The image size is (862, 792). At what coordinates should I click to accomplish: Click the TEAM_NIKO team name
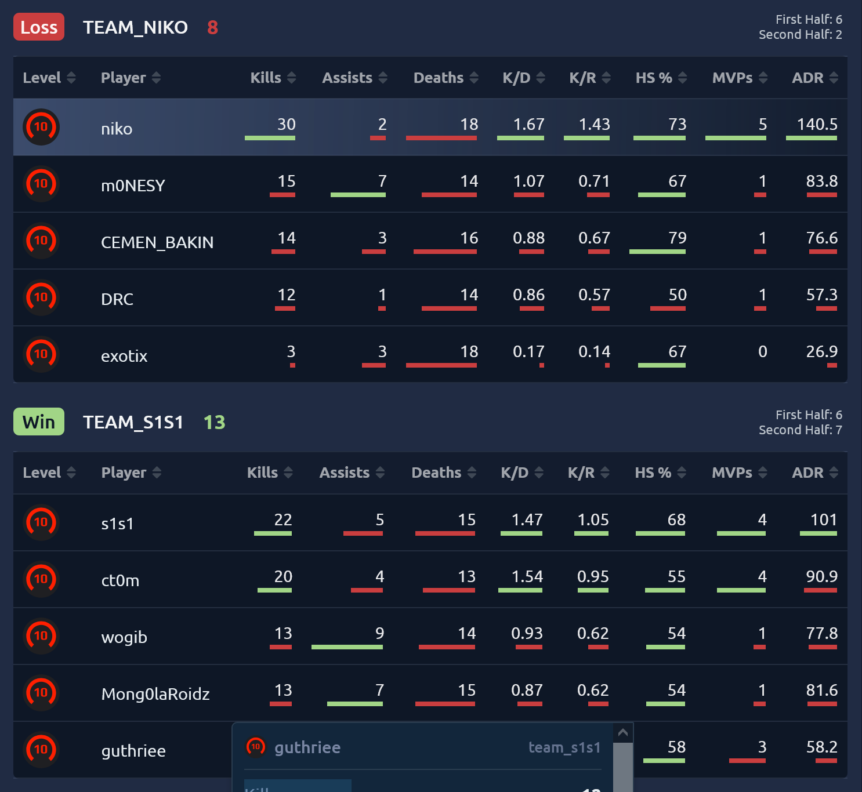click(135, 27)
